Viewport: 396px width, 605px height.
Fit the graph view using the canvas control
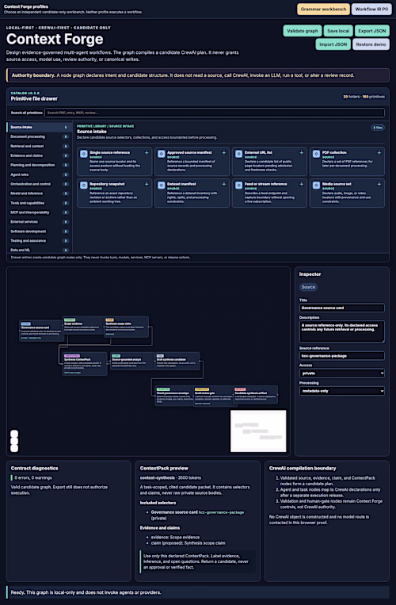click(x=14, y=448)
